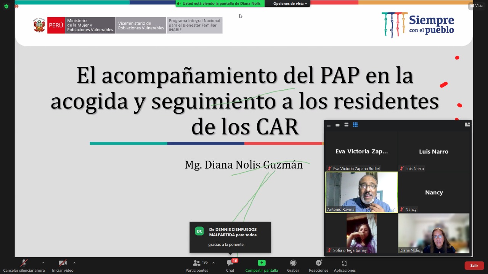This screenshot has height=274, width=488.
Task: Select Antonio Ravina's video tile
Action: (361, 192)
